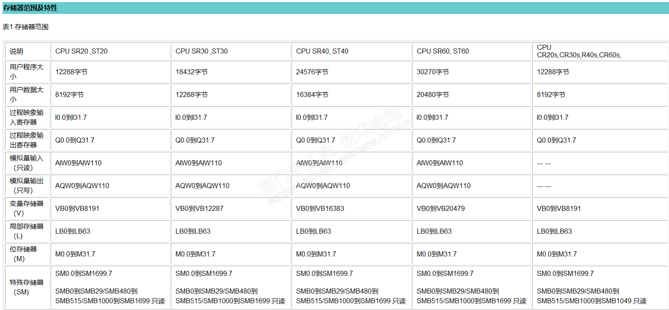Image resolution: width=669 pixels, height=310 pixels.
Task: Click the 过程映象输出寄存器 row label
Action: (27, 140)
